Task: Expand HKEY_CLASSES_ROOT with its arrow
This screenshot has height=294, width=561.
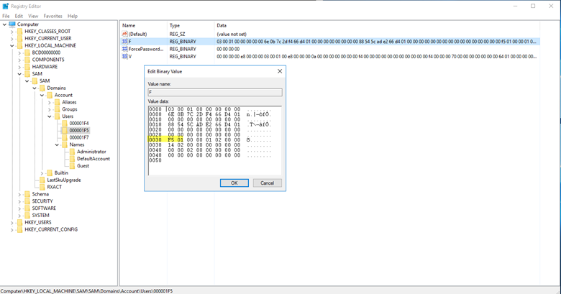Action: point(12,32)
